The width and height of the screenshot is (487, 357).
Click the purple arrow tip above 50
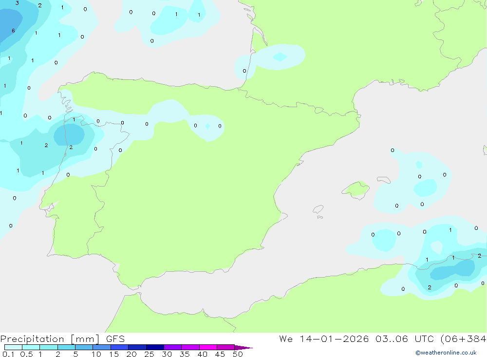tap(243, 347)
